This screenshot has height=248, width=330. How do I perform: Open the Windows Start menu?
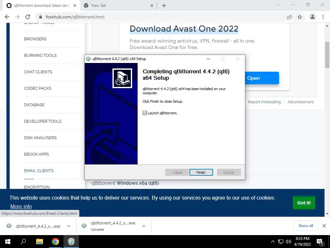(8, 242)
